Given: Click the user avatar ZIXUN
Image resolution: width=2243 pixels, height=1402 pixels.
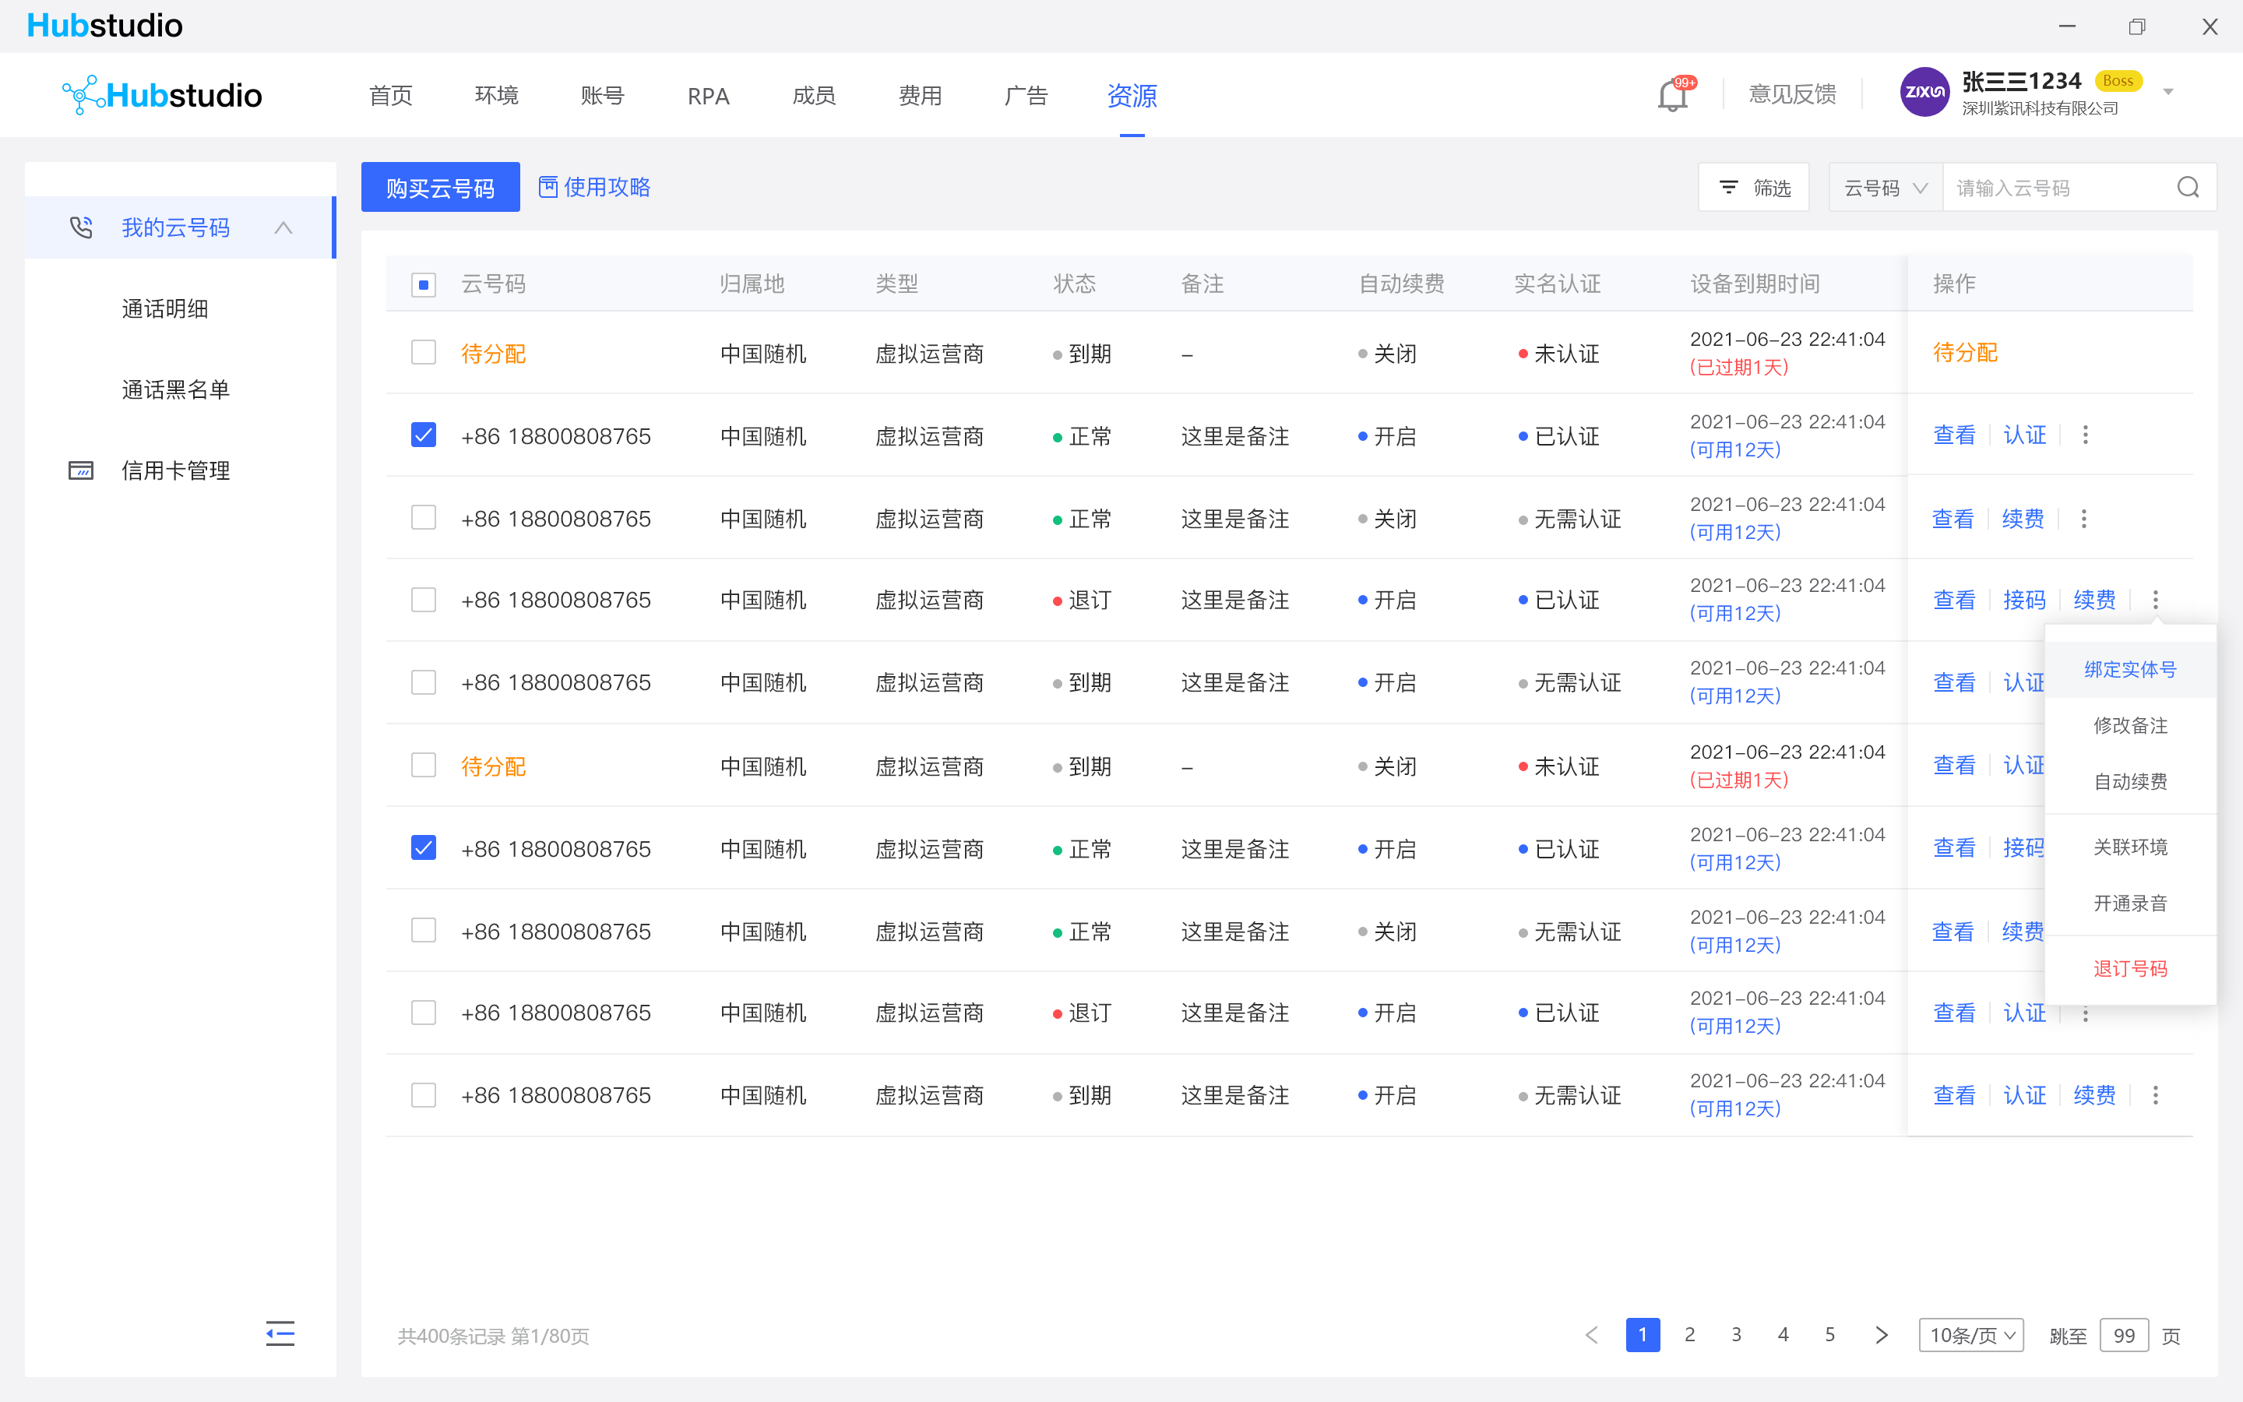Looking at the screenshot, I should click(1924, 93).
